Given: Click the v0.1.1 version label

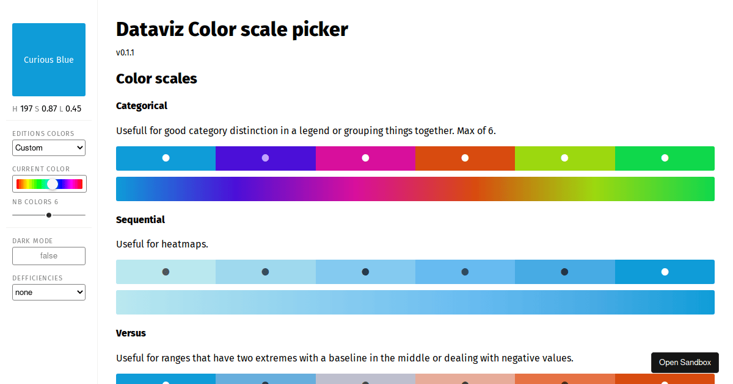Looking at the screenshot, I should [125, 52].
